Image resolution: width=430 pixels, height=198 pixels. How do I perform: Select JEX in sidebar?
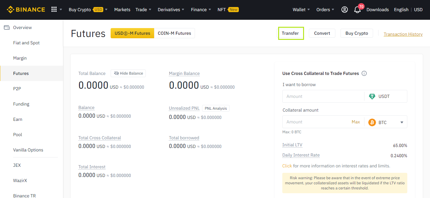tap(31, 165)
